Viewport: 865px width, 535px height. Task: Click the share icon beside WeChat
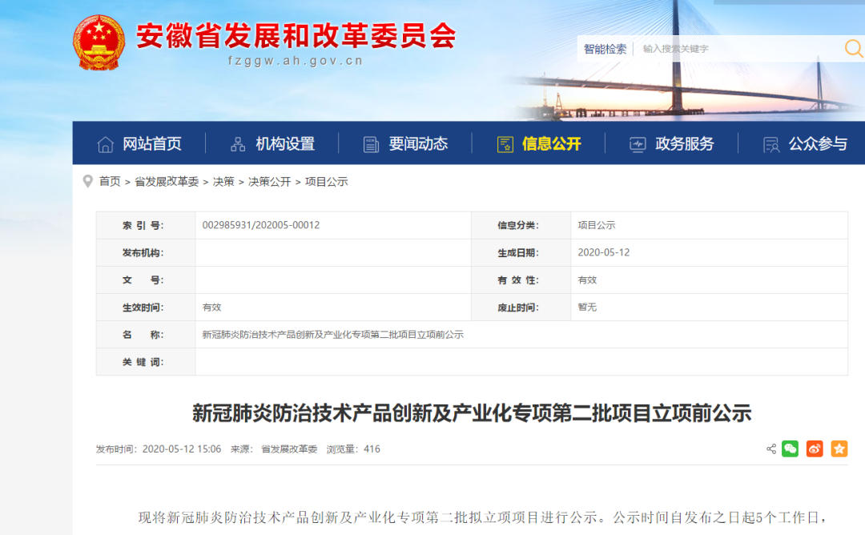click(771, 449)
